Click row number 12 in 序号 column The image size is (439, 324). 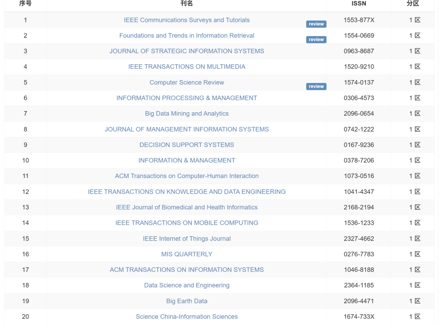tap(26, 192)
